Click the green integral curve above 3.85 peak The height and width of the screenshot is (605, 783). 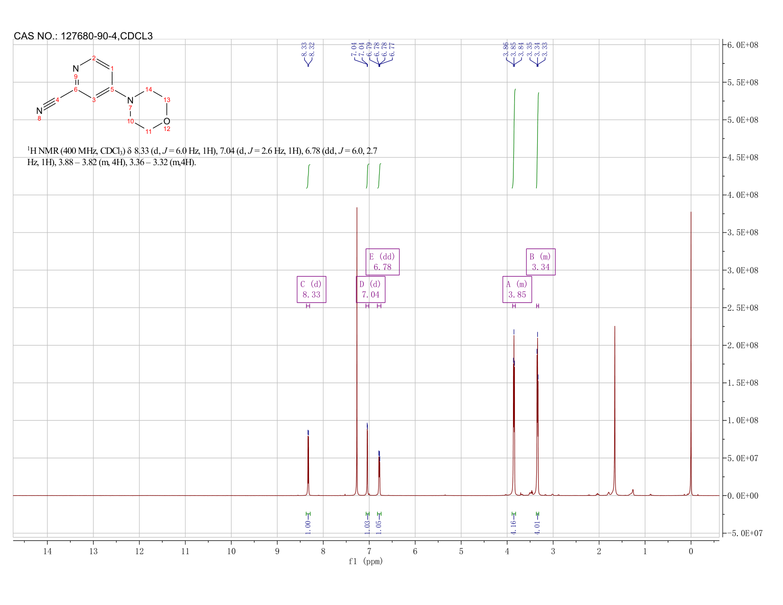pos(514,139)
